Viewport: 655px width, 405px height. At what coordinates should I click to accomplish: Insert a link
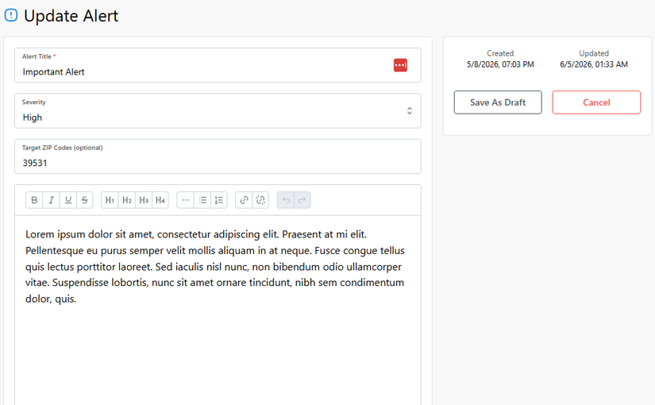pyautogui.click(x=244, y=200)
